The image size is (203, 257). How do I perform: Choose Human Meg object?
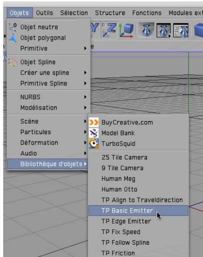pyautogui.click(x=139, y=179)
